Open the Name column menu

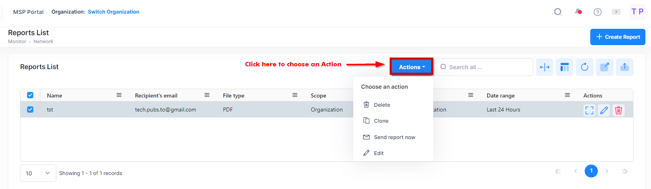119,95
